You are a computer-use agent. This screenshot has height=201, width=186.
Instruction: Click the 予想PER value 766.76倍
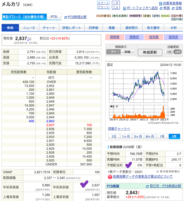click(x=136, y=154)
